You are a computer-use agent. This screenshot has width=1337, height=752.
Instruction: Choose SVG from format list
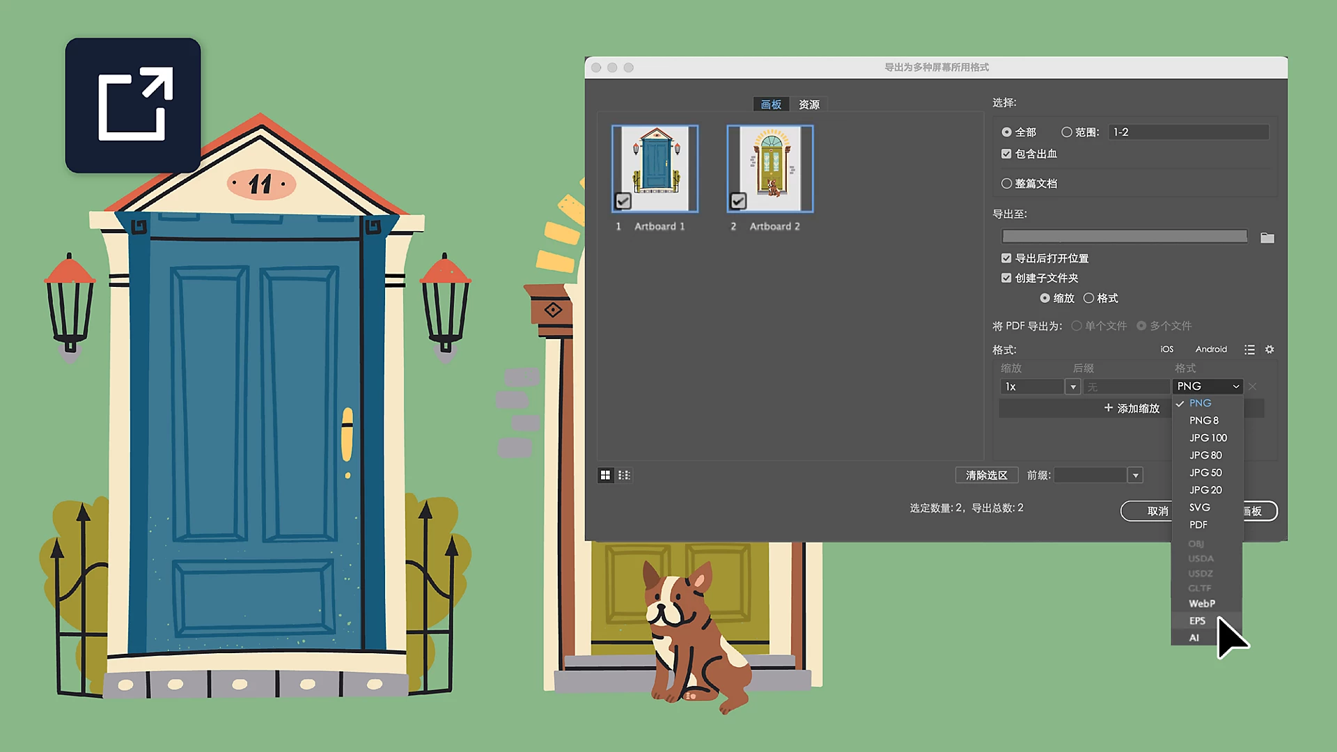(1199, 508)
